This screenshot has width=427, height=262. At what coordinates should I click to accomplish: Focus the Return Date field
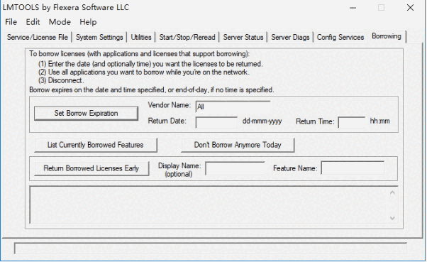[216, 122]
